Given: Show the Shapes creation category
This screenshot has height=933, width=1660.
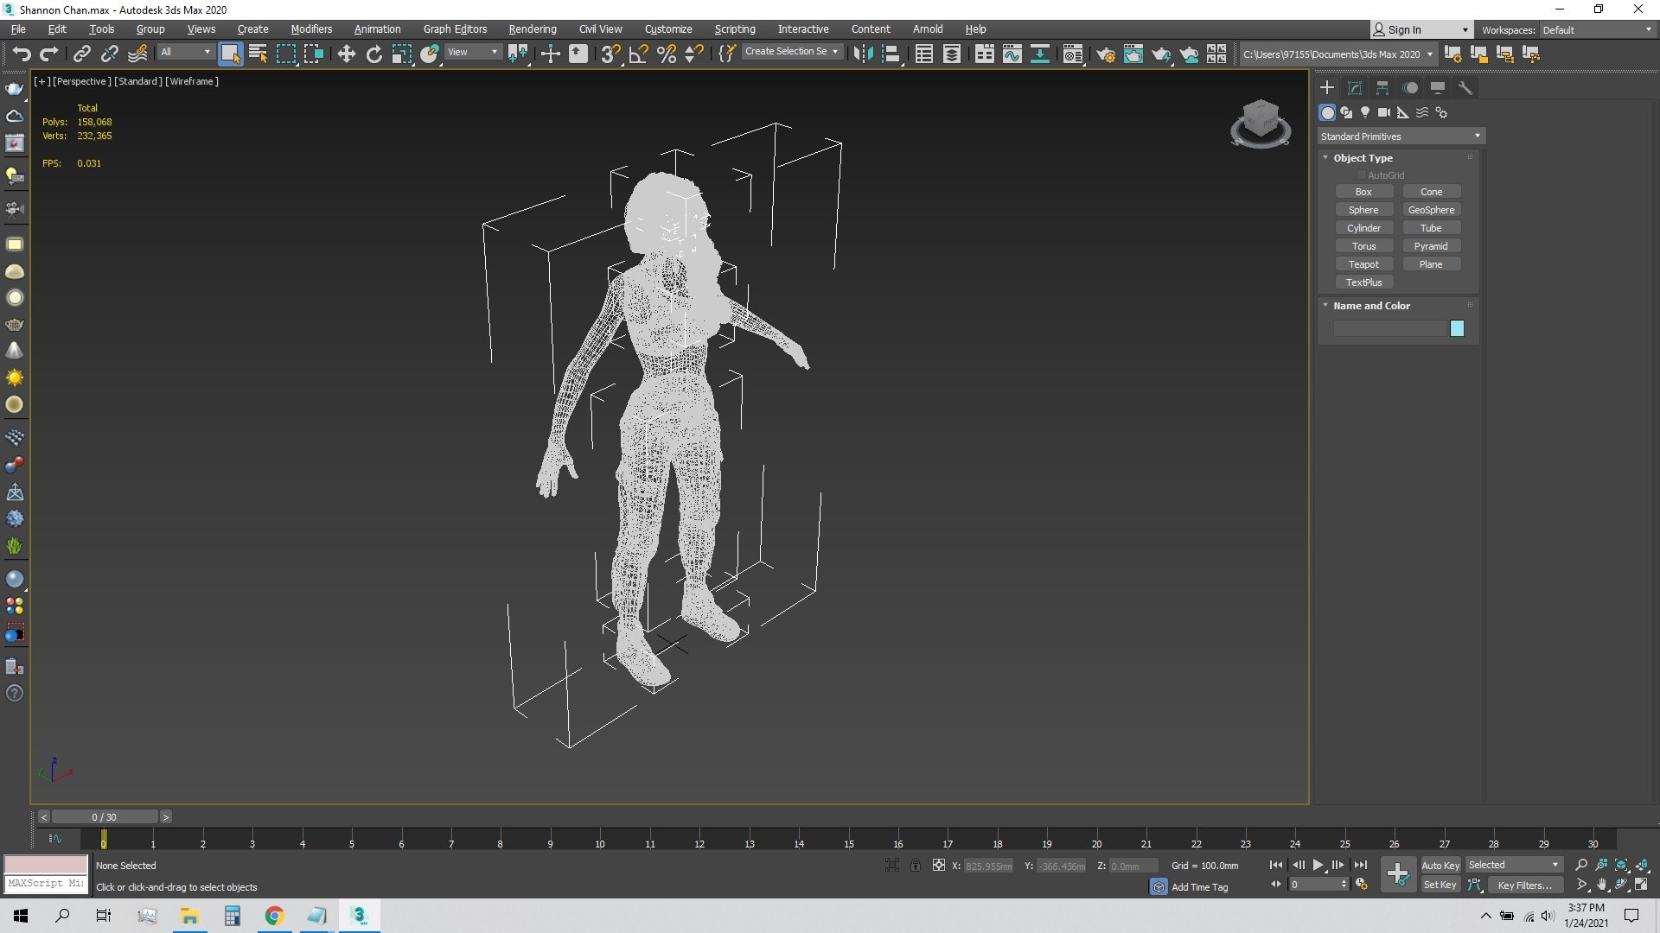Looking at the screenshot, I should 1346,112.
